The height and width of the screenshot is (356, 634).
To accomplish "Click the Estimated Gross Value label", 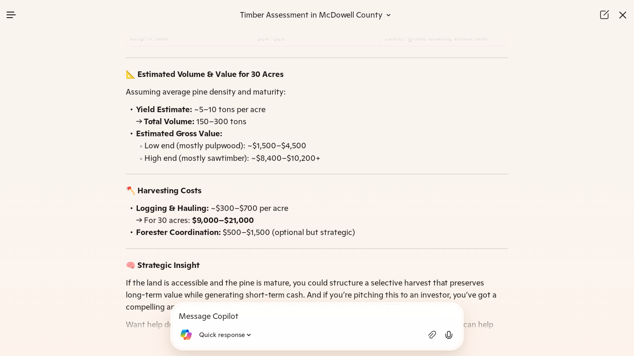I will (179, 133).
